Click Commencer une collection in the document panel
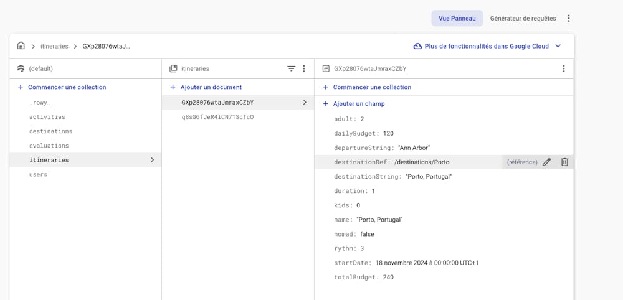The image size is (623, 300). 367,87
